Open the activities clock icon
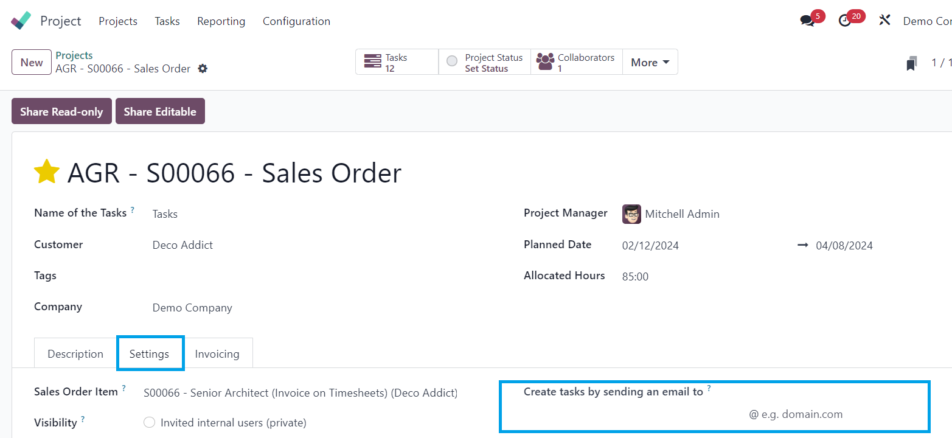Viewport: 952px width, 438px height. 844,21
